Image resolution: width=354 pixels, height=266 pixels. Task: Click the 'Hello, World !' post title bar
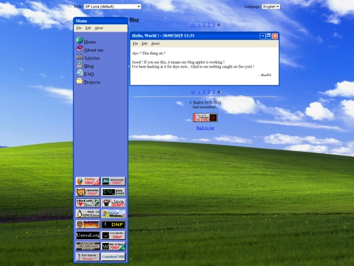coord(205,36)
